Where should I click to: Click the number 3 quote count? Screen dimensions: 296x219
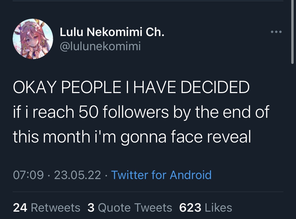pyautogui.click(x=91, y=208)
